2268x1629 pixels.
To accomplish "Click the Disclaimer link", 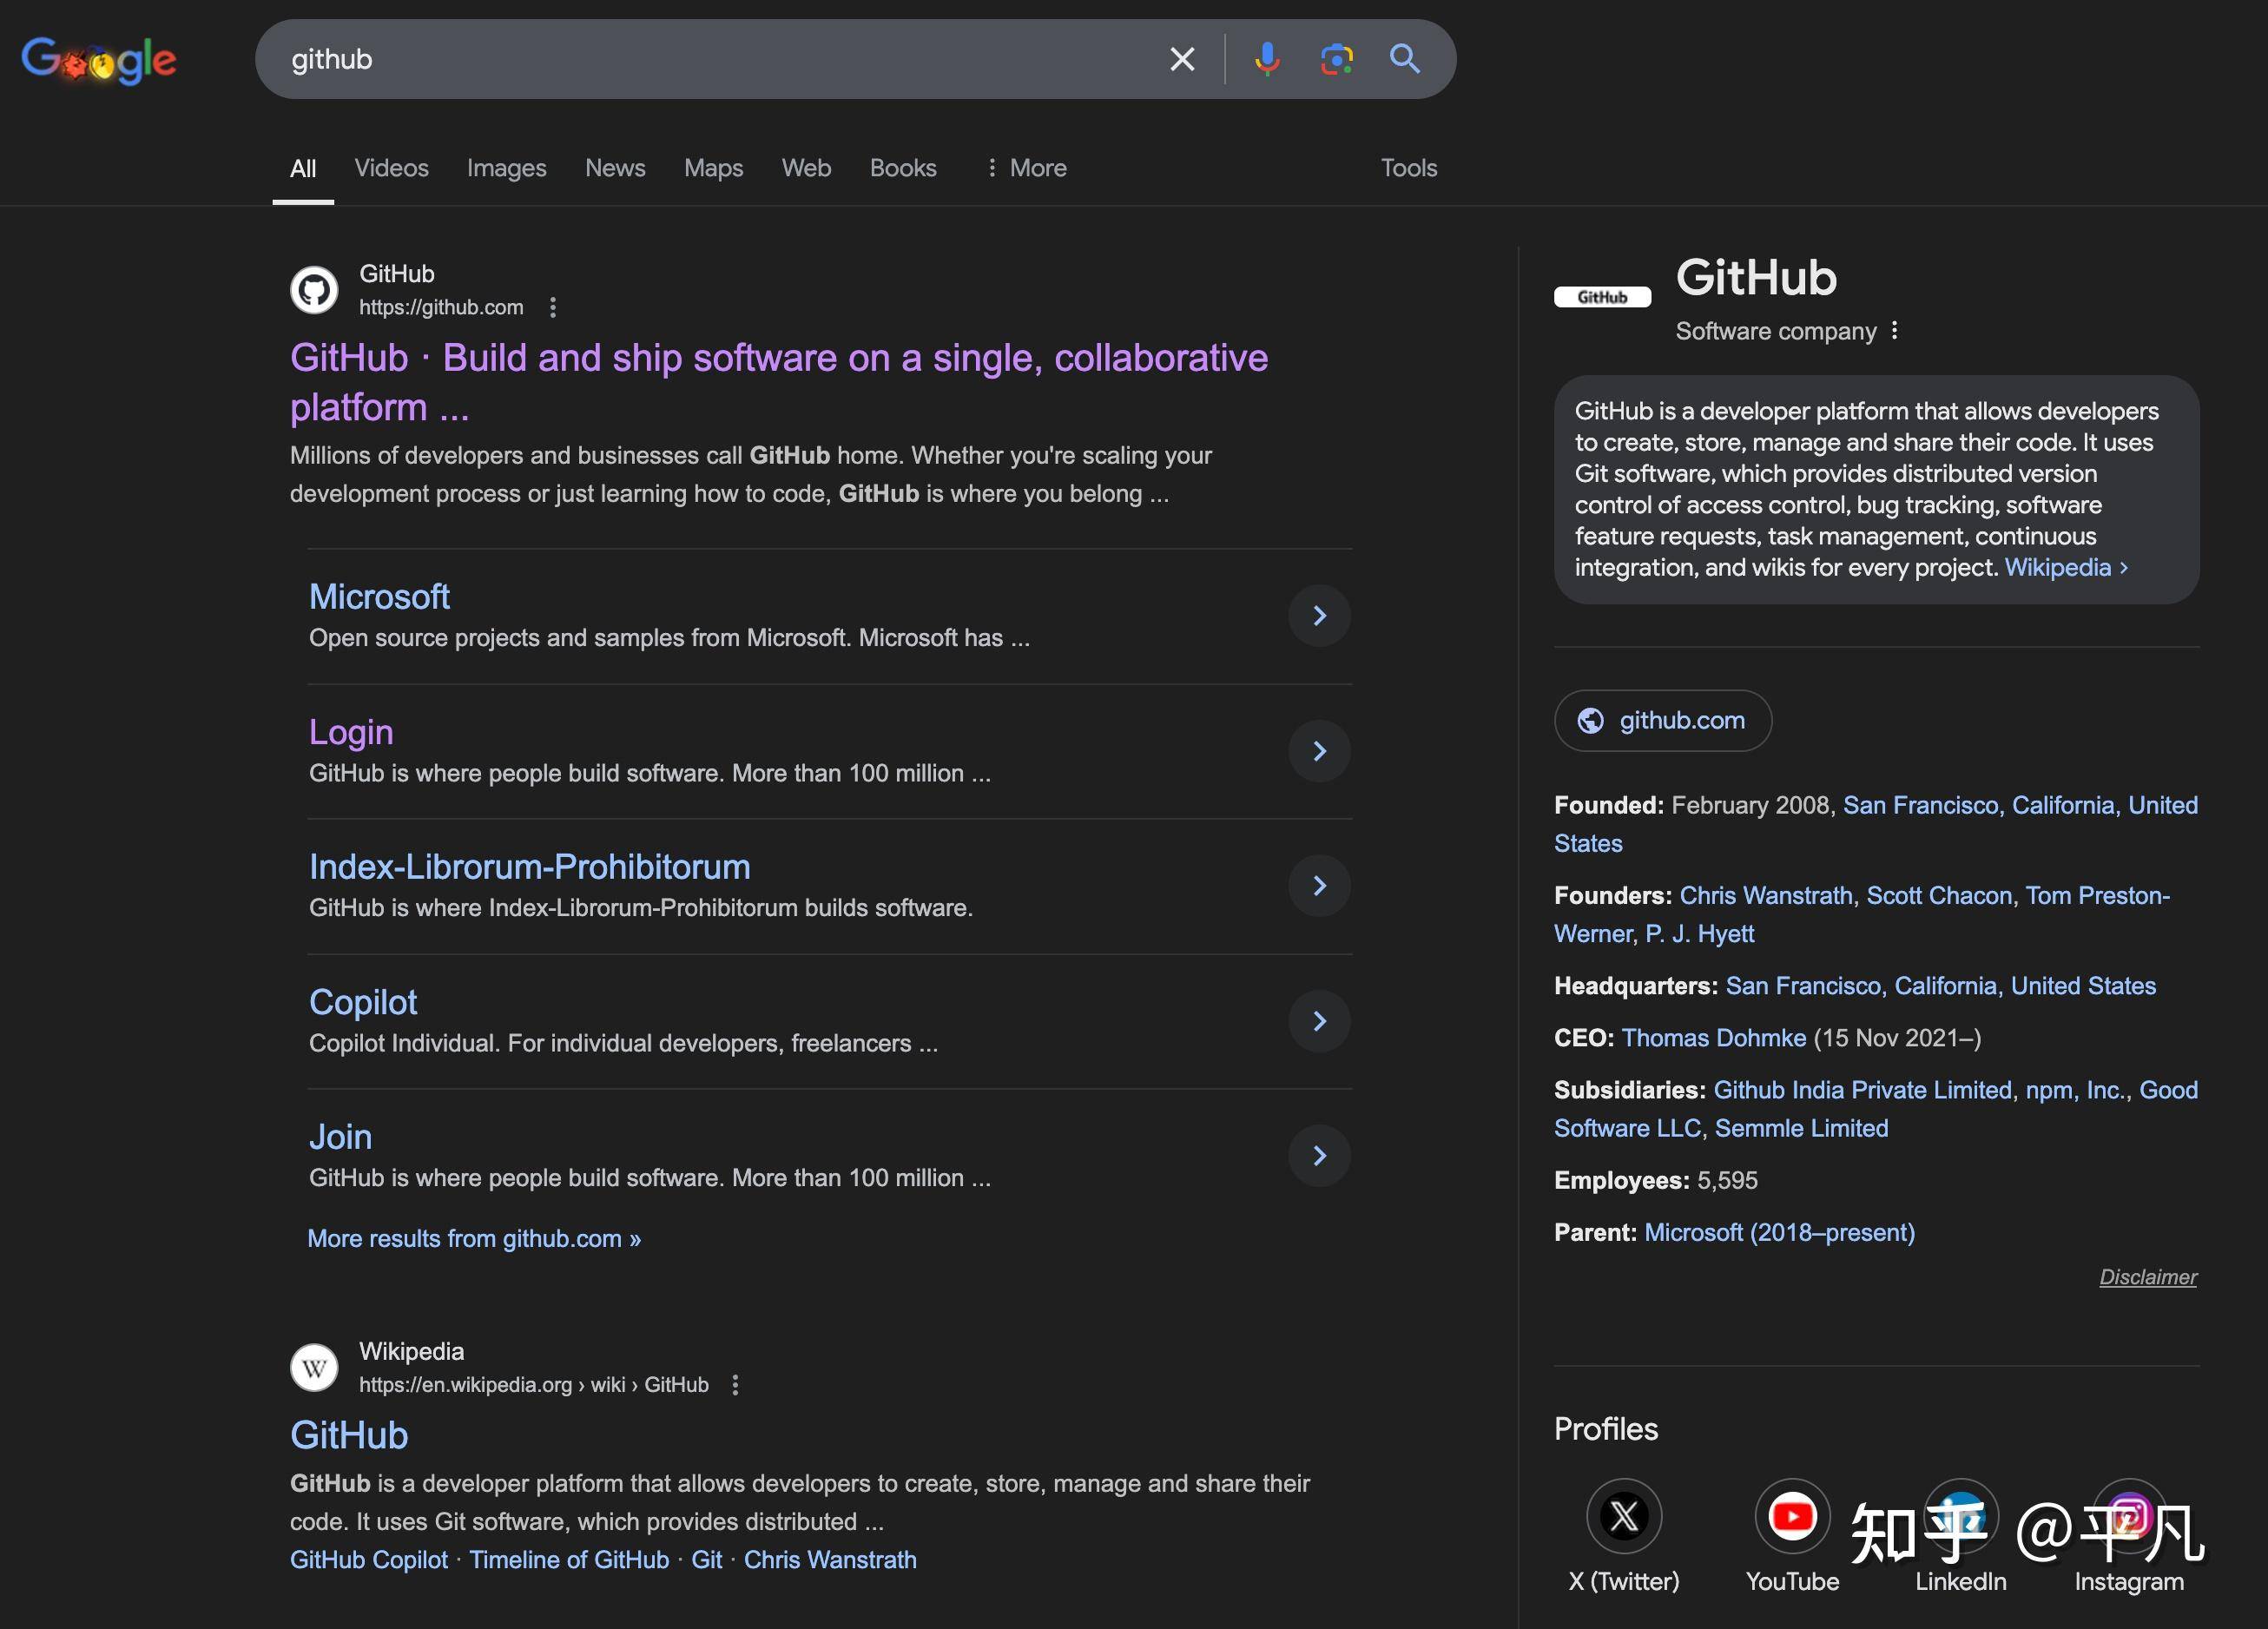I will pyautogui.click(x=2147, y=1277).
